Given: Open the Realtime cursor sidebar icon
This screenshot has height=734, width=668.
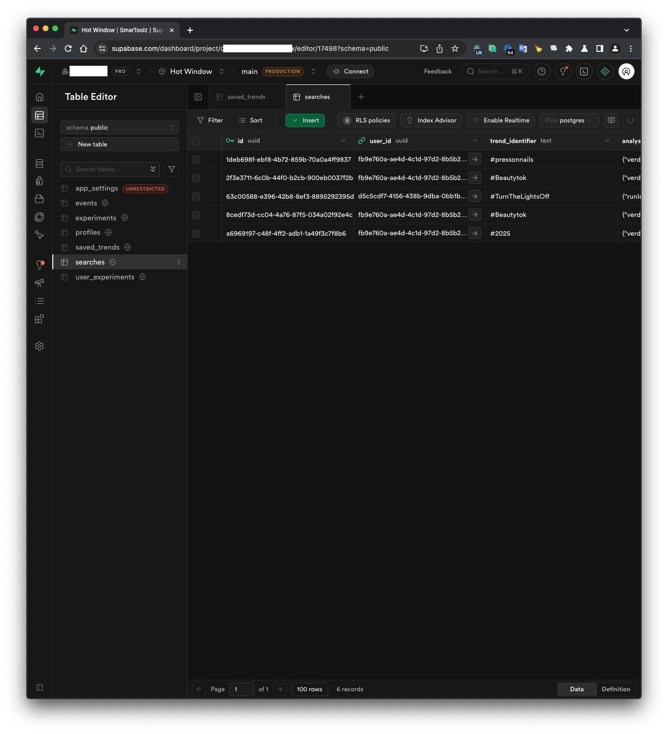Looking at the screenshot, I should coord(39,235).
